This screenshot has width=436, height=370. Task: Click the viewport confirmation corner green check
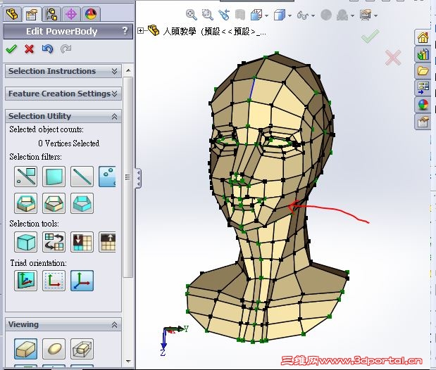(x=370, y=37)
